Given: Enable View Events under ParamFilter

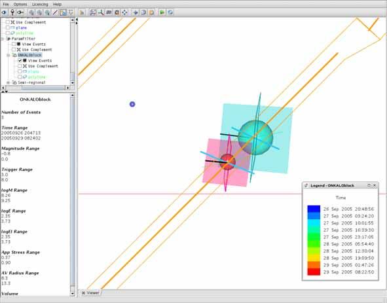Looking at the screenshot, I should 14,44.
